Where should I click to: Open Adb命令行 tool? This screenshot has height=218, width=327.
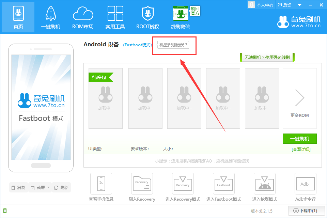click(x=305, y=184)
